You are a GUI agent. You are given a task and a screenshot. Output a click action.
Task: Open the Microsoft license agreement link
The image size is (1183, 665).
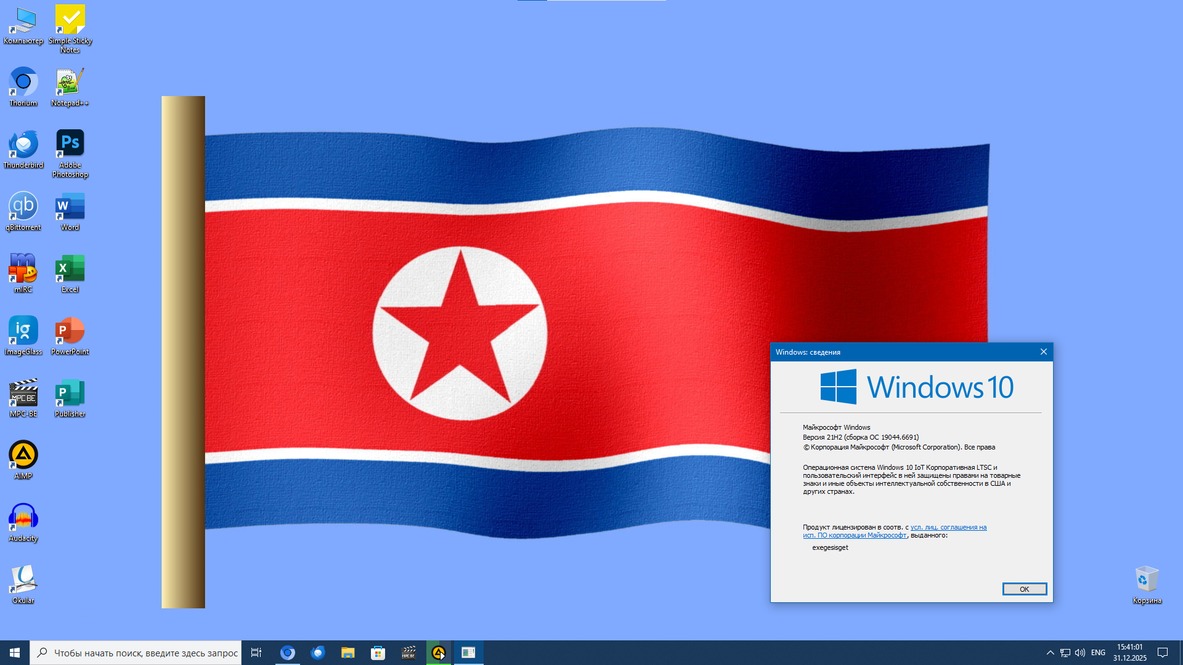pos(948,527)
